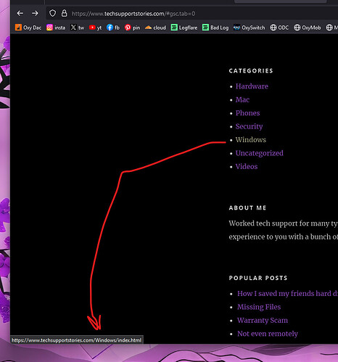Click the POPULAR POSTS heading
338x362 pixels.
point(258,278)
